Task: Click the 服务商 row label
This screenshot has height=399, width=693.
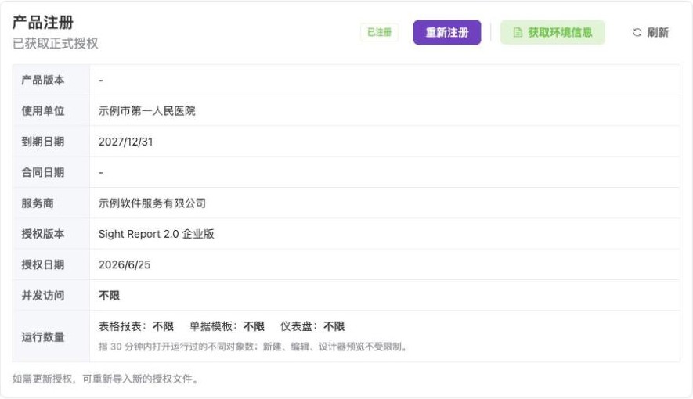Action: 38,203
